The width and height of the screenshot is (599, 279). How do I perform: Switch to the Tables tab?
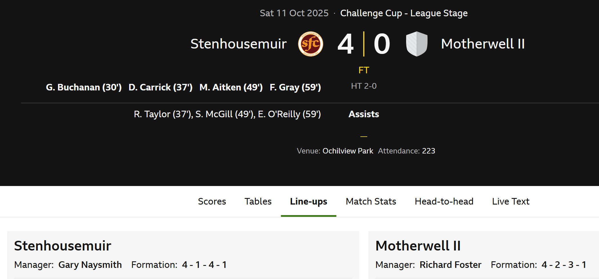[258, 201]
